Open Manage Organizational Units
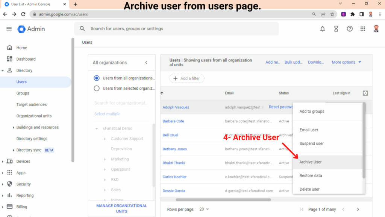The width and height of the screenshot is (385, 217). 121,208
